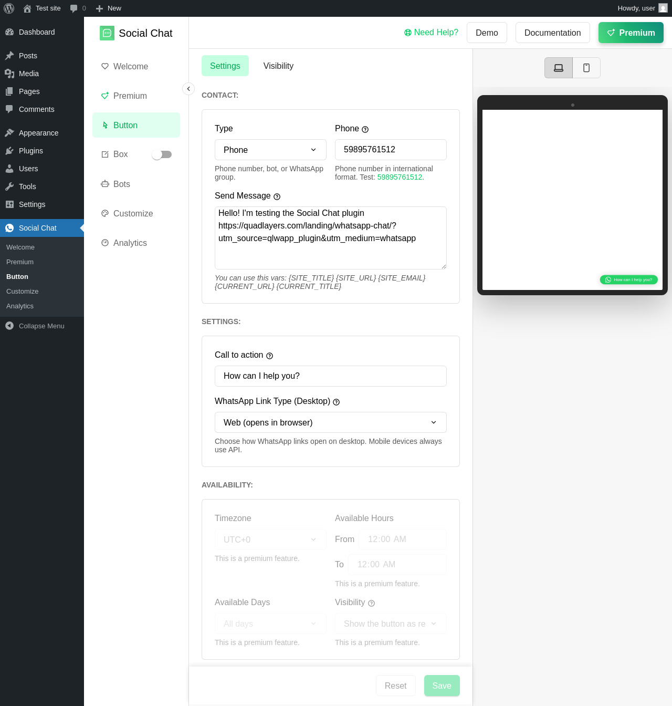Toggle the Box switch
672x706 pixels.
162,154
